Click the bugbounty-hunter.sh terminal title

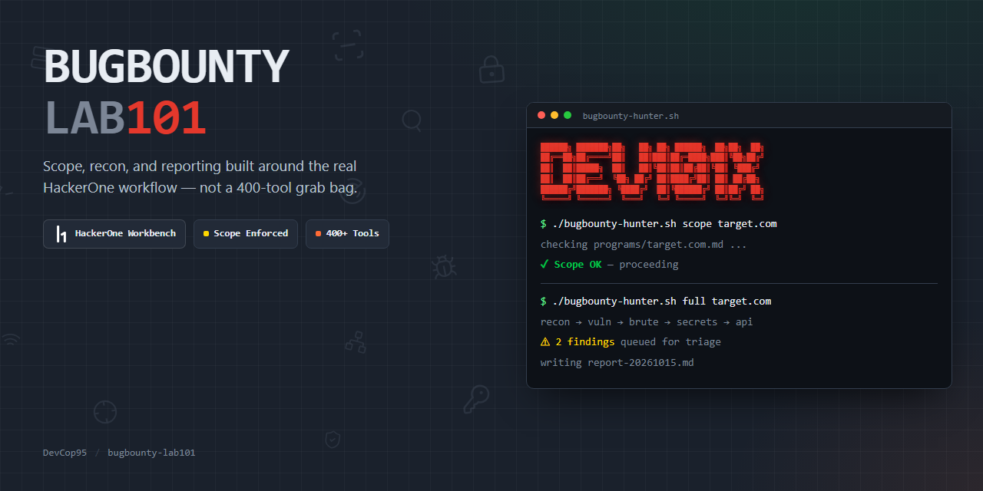point(631,116)
